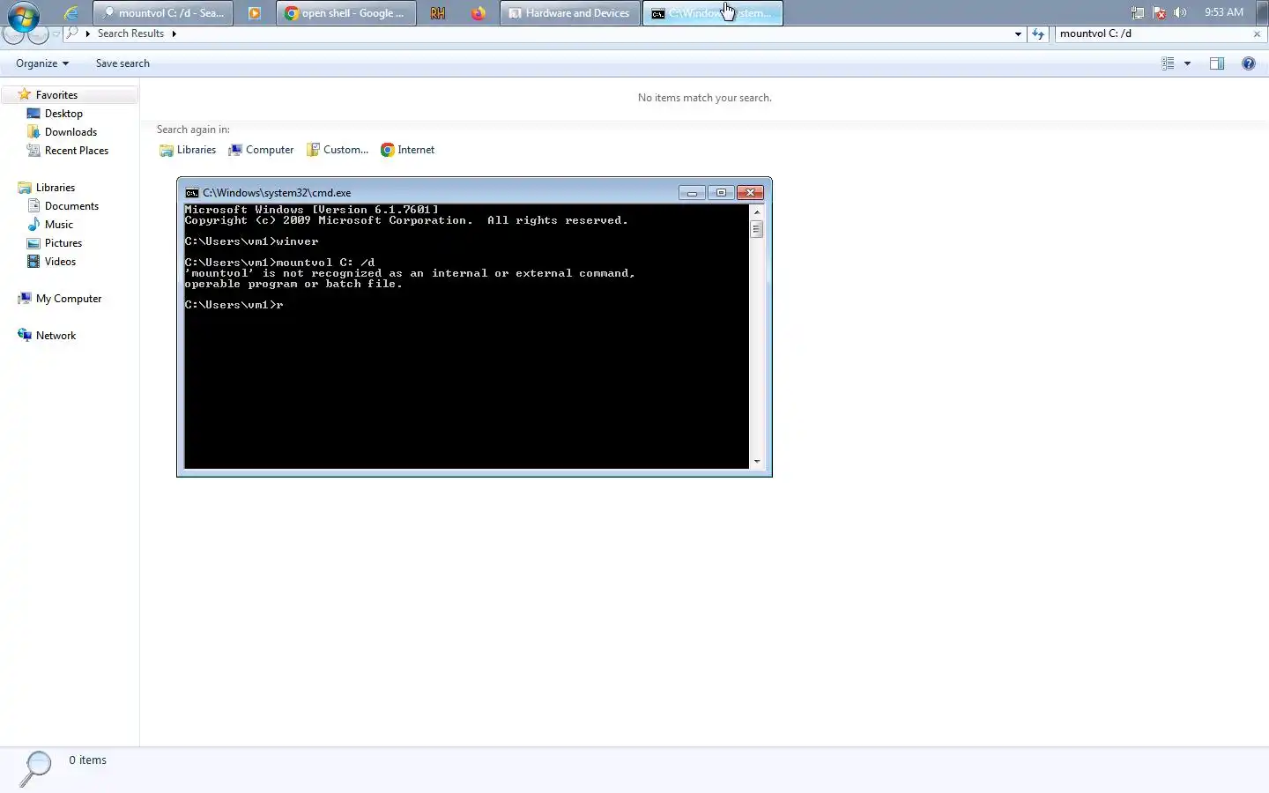Select Libraries in navigation pane
This screenshot has height=793, width=1269.
55,188
